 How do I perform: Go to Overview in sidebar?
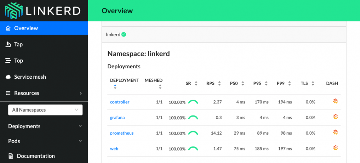click(44, 28)
